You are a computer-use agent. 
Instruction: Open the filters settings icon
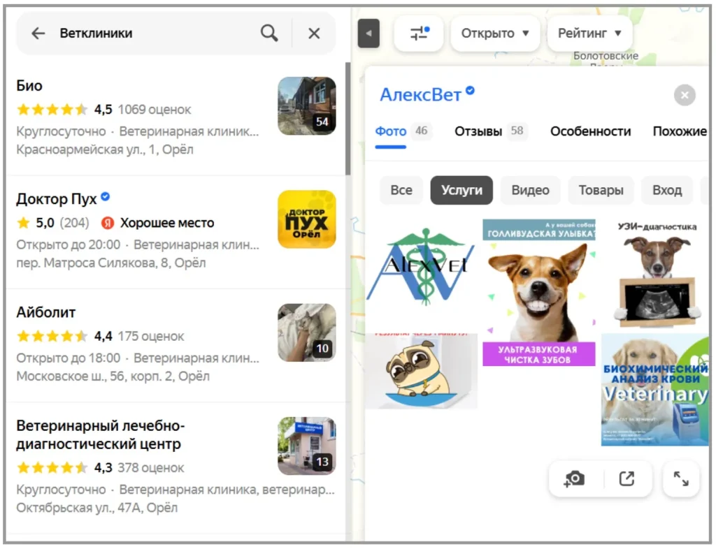(x=419, y=34)
